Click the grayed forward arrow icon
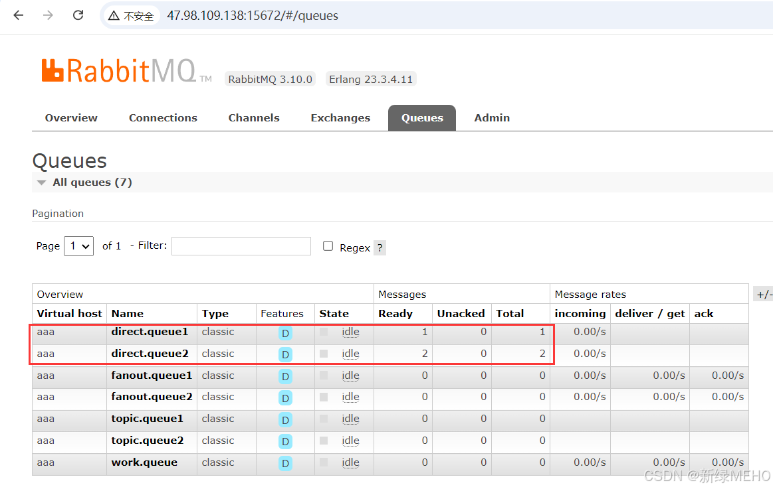 pos(47,15)
